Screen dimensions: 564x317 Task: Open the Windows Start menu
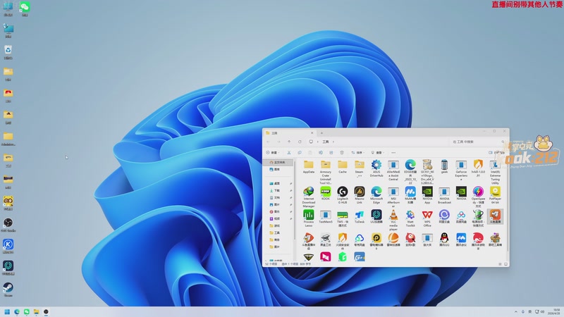[x=7, y=311]
